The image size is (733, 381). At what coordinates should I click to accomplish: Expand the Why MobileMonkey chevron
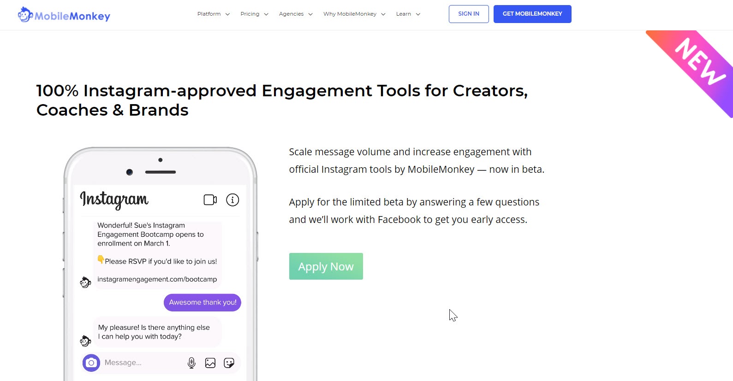point(383,14)
